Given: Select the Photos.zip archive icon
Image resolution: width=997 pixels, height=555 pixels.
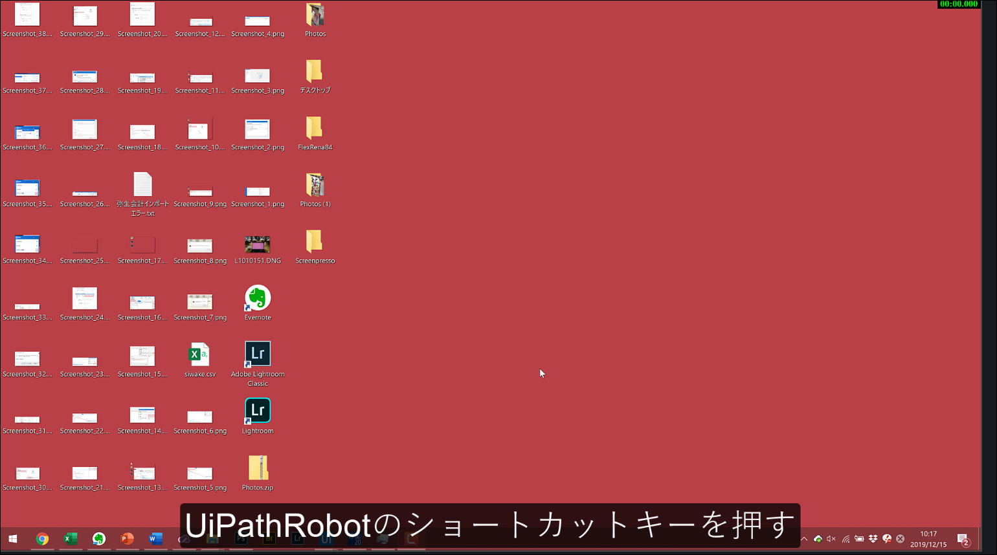Looking at the screenshot, I should (258, 473).
